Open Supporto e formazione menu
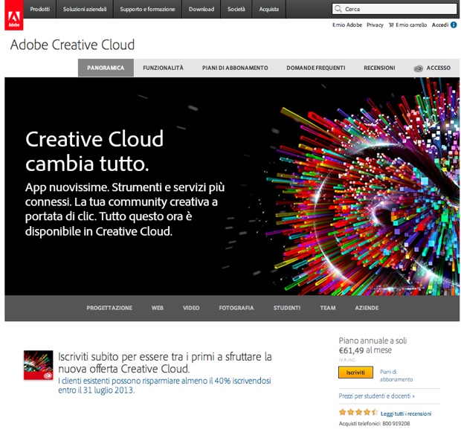The image size is (461, 432). tap(147, 9)
